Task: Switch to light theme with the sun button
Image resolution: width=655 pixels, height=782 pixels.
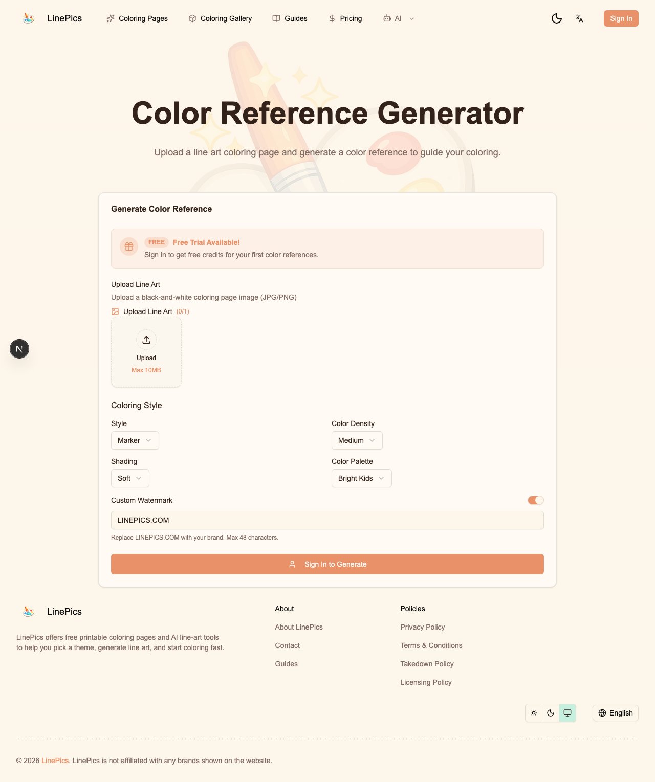Action: click(x=534, y=712)
